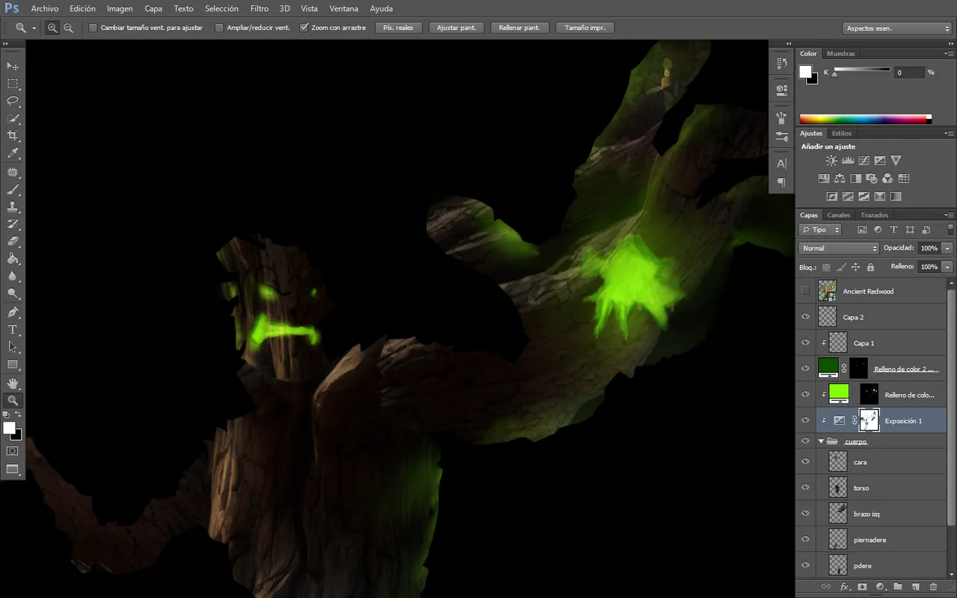Open the Capa menu
The width and height of the screenshot is (957, 598).
pyautogui.click(x=153, y=9)
